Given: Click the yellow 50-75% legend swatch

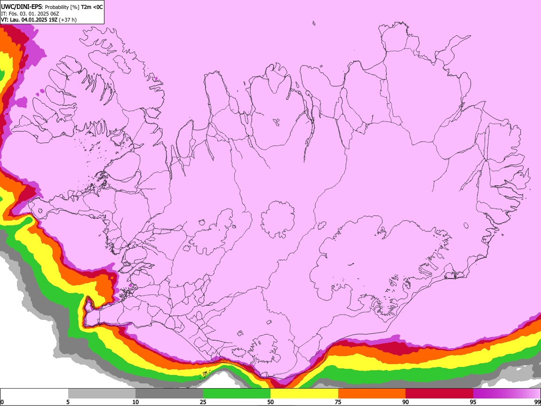Looking at the screenshot, I should click(x=304, y=393).
